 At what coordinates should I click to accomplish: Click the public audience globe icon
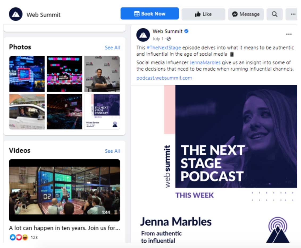point(169,39)
